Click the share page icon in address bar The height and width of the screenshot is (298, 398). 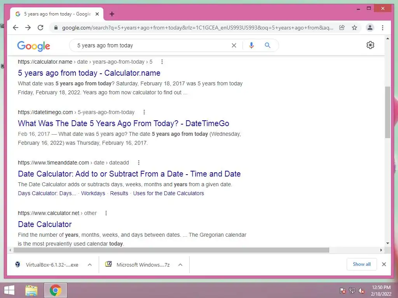point(342,28)
